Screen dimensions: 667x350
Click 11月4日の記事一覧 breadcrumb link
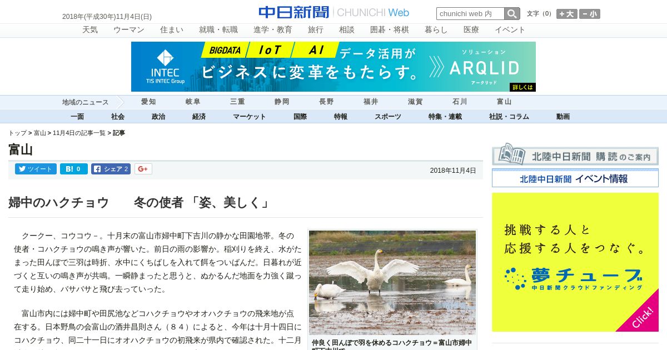pos(79,133)
